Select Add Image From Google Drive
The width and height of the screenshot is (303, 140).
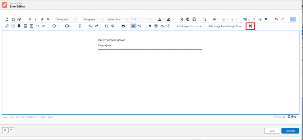click(x=225, y=26)
